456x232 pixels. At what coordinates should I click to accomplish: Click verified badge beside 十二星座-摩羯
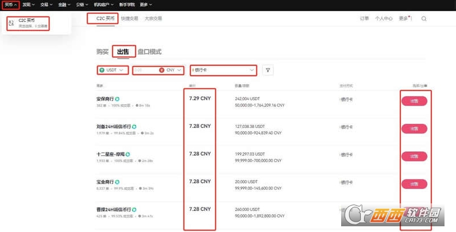point(127,154)
